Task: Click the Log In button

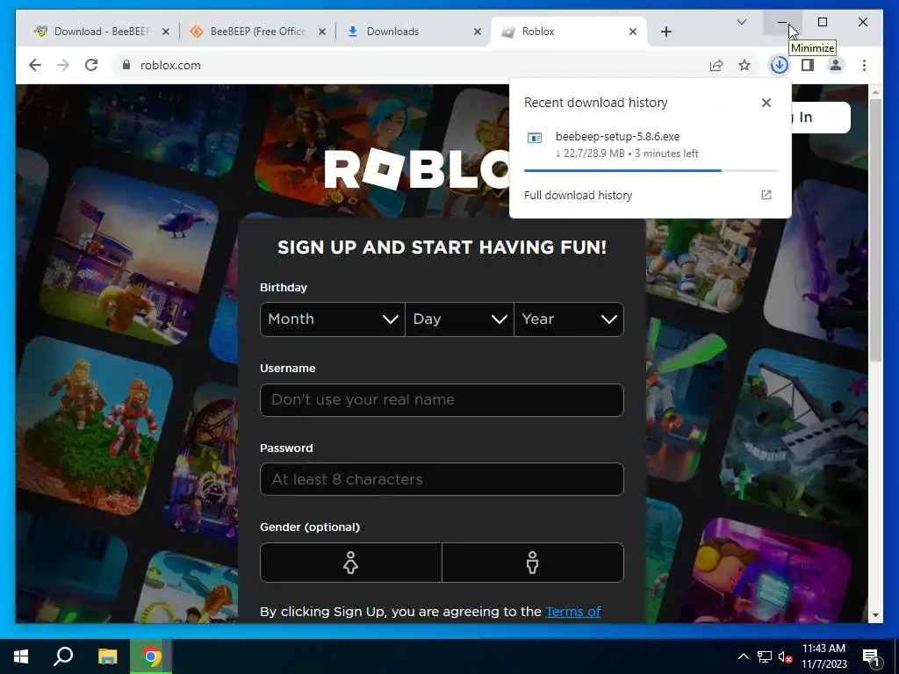Action: (821, 118)
